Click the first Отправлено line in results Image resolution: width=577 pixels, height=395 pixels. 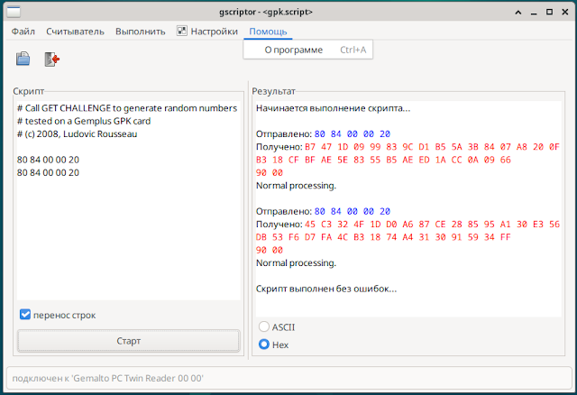pyautogui.click(x=323, y=134)
